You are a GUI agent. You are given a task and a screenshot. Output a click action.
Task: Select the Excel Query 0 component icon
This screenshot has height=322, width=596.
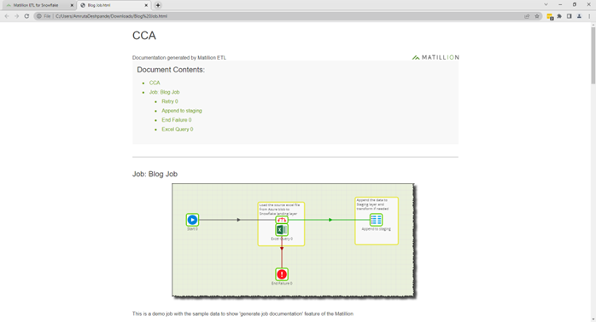(x=282, y=229)
